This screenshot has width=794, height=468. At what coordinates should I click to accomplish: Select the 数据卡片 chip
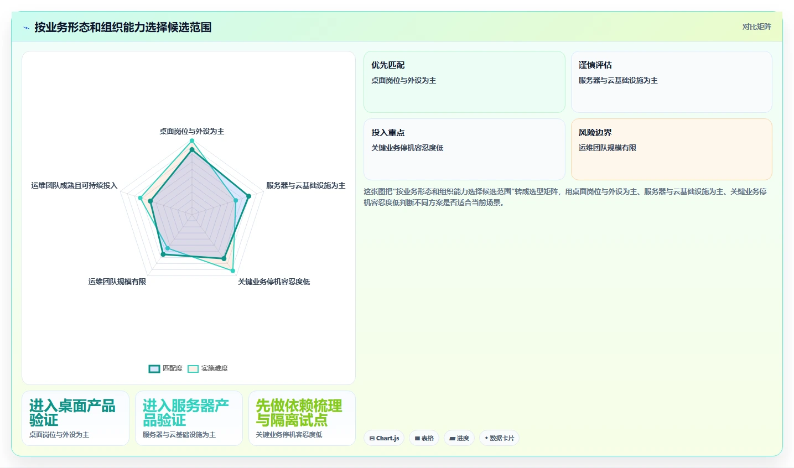coord(499,438)
